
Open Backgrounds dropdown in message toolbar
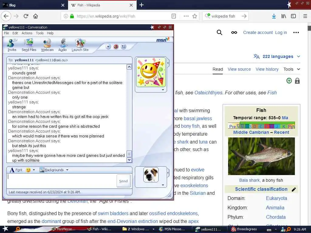point(53,170)
